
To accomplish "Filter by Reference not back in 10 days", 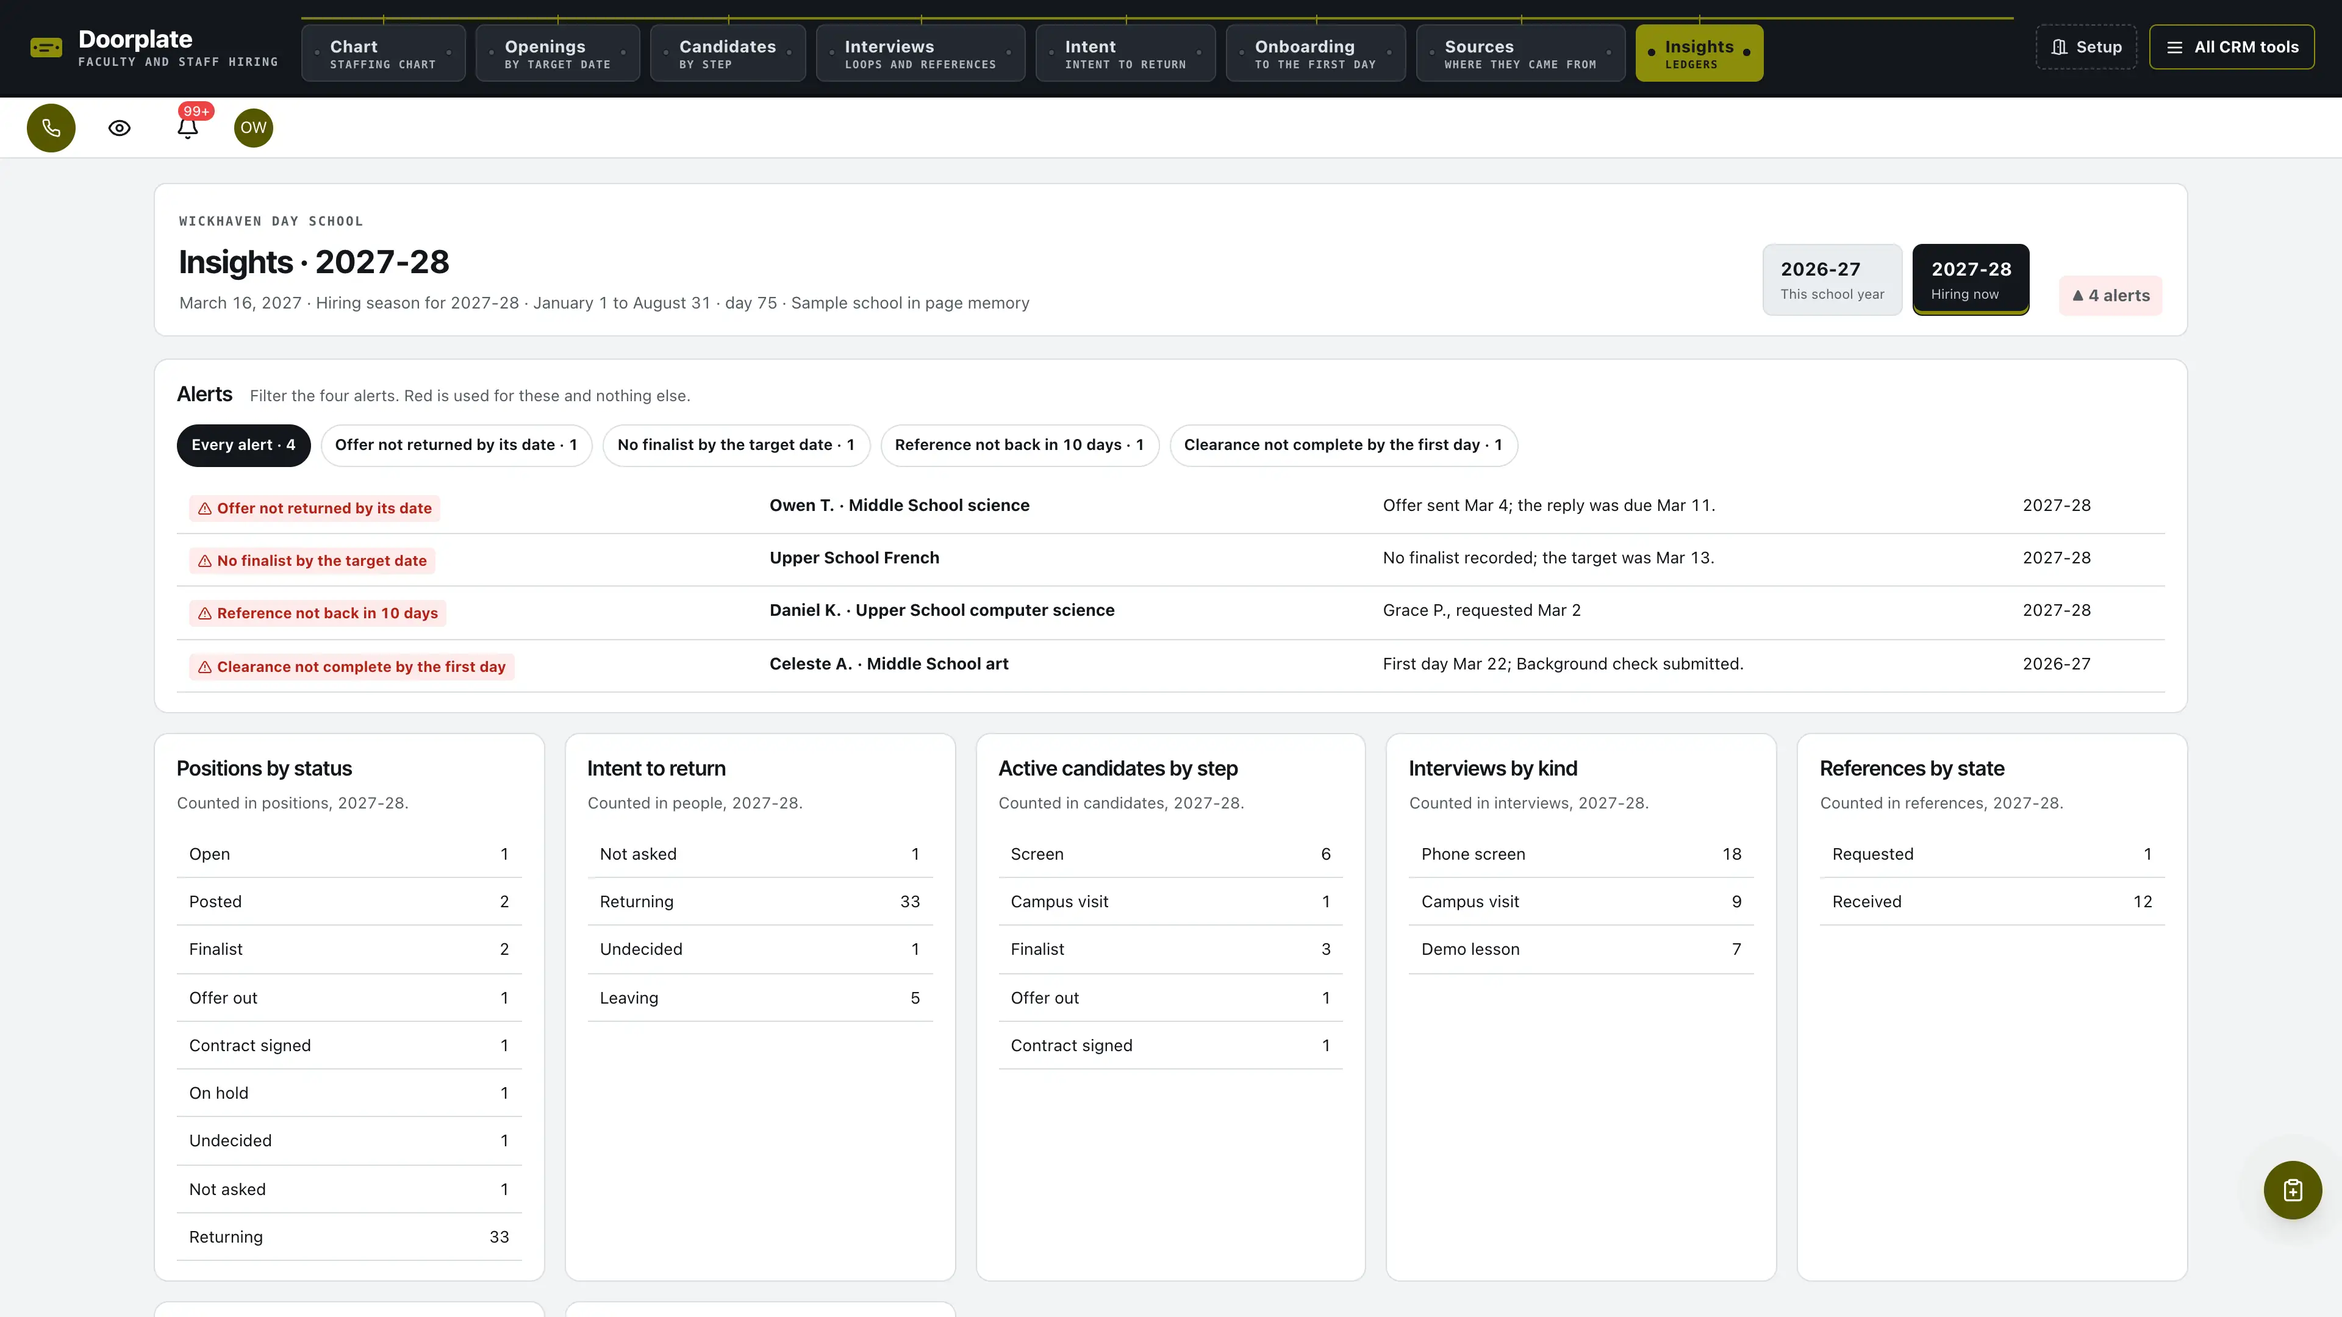I will [1019, 445].
